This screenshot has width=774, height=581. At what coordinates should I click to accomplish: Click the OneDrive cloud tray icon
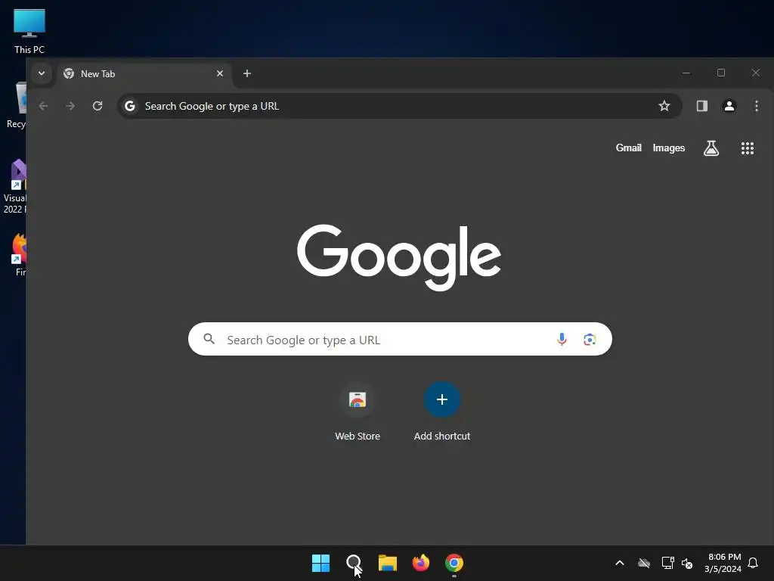(x=644, y=563)
